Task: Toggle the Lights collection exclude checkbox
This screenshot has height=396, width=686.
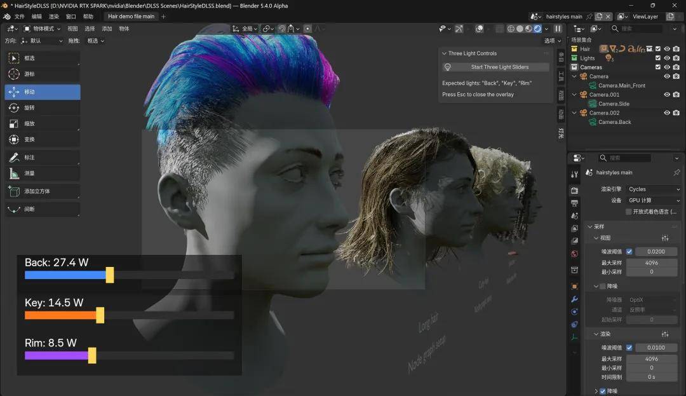Action: (658, 58)
